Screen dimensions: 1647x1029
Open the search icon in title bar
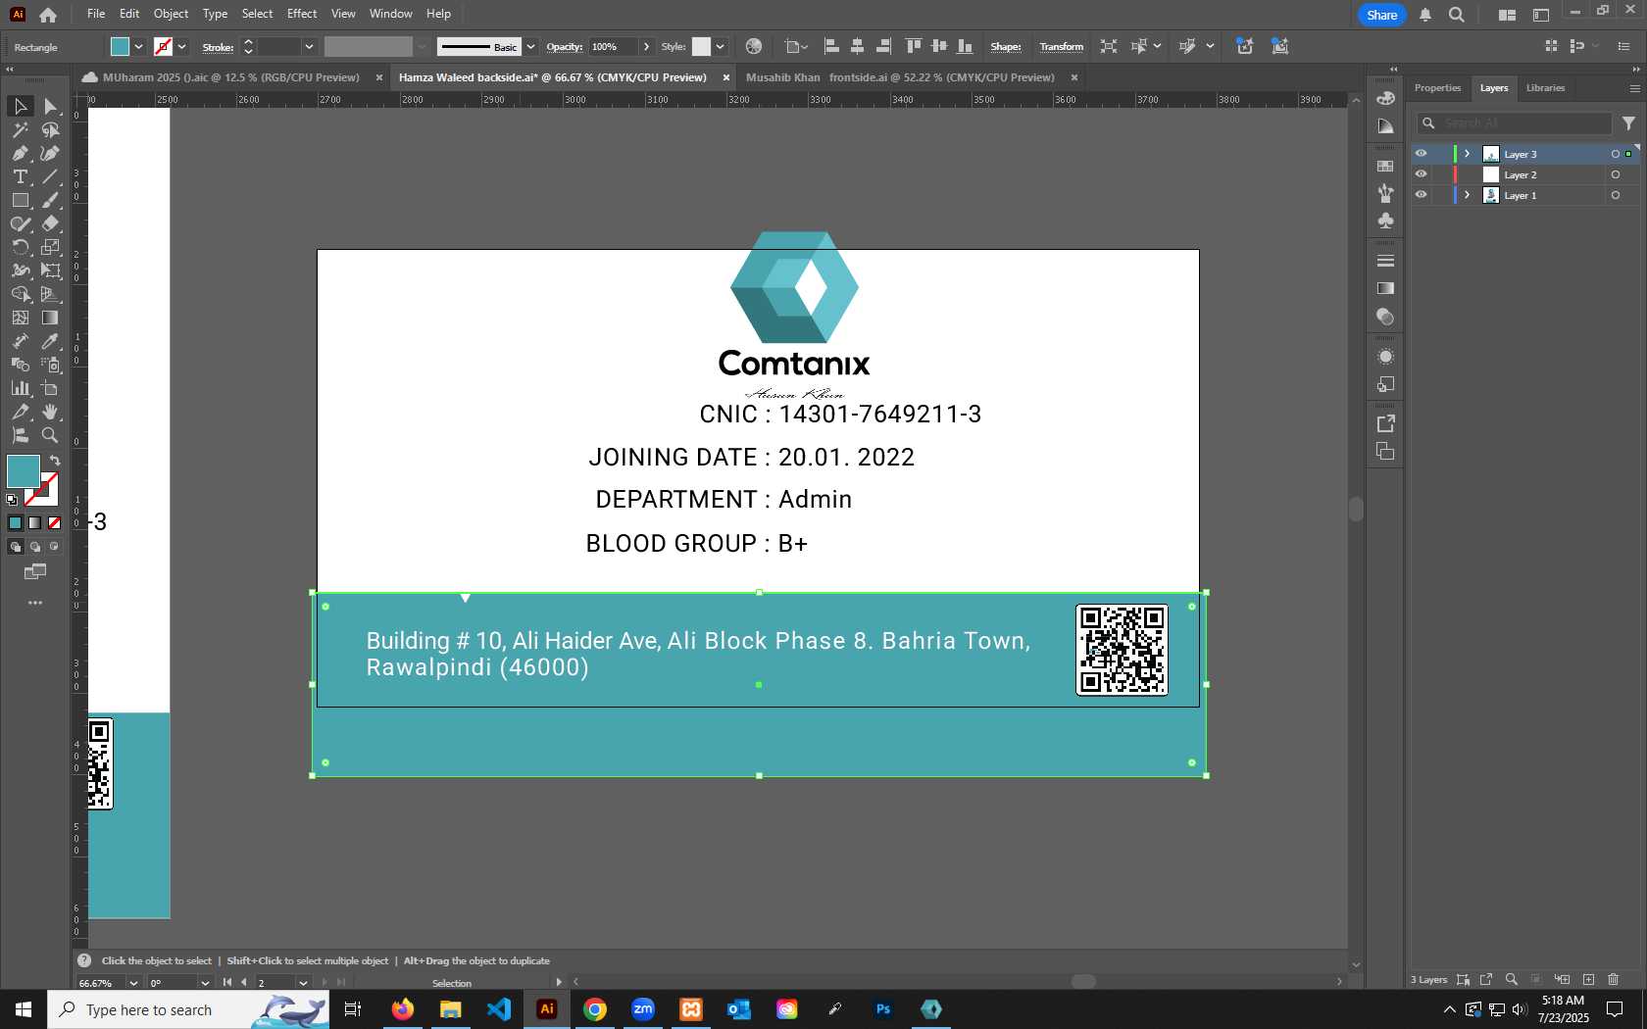[x=1457, y=15]
